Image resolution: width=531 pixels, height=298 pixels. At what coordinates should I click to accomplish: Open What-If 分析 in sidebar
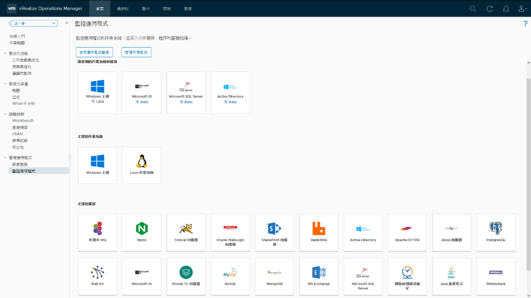(23, 104)
